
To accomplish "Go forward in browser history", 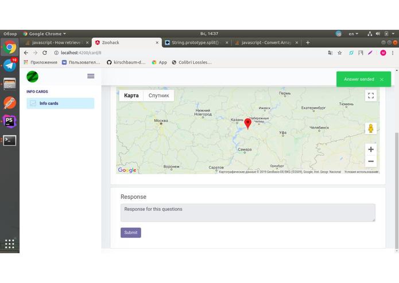I will (36, 53).
